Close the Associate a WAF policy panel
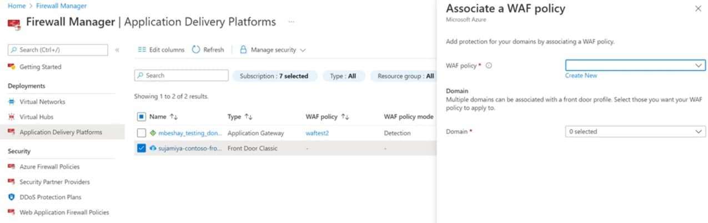The width and height of the screenshot is (708, 223). 697,9
